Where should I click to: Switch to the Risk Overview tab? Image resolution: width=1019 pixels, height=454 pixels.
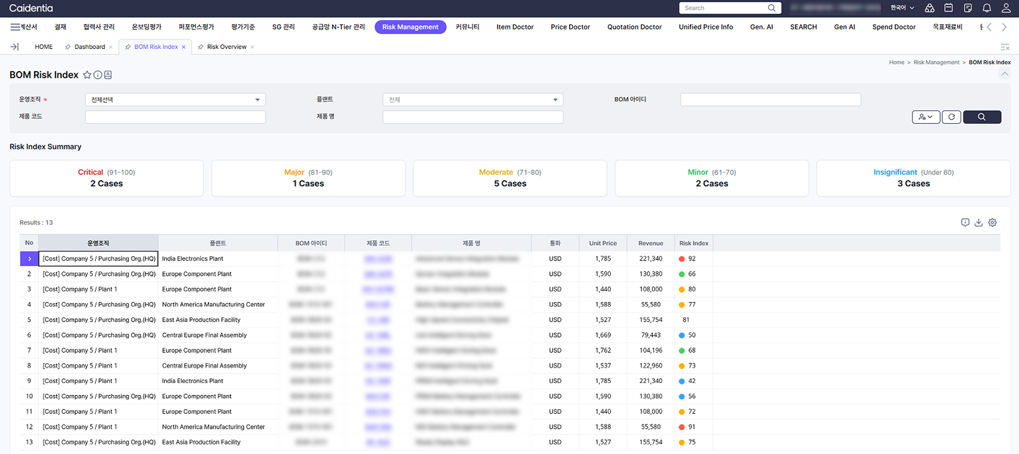226,47
